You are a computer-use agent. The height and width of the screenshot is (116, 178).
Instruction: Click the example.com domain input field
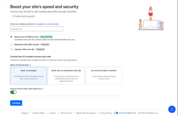click(x=37, y=29)
